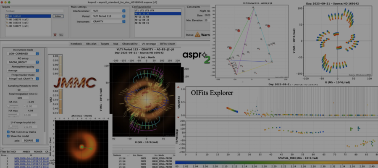Toggle Show the model checkbox

click(x=8, y=136)
